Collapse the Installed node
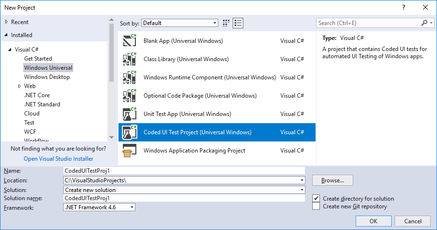 click(x=6, y=35)
